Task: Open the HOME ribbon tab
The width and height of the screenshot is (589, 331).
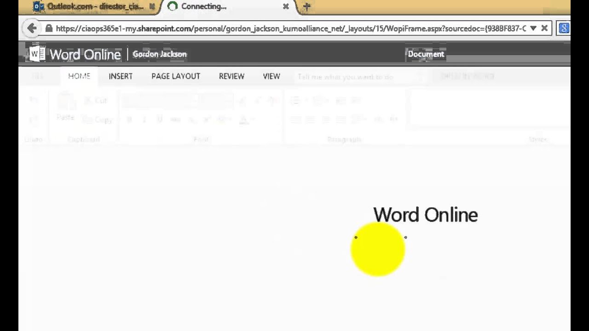Action: [79, 76]
